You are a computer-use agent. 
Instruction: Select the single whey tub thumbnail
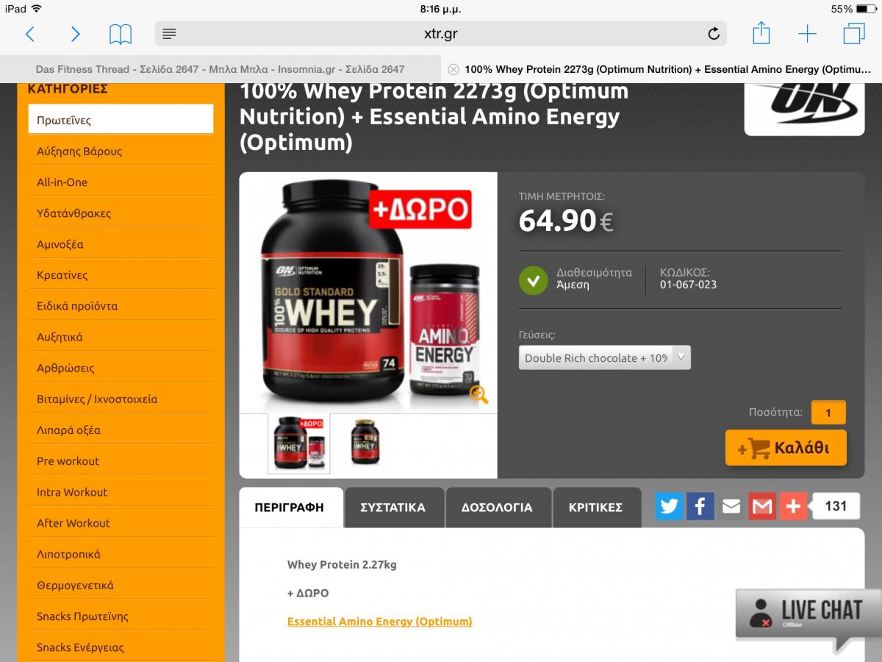click(x=365, y=443)
